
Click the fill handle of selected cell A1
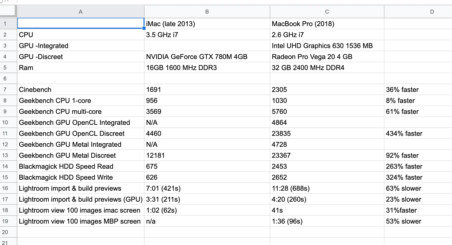coord(144,28)
